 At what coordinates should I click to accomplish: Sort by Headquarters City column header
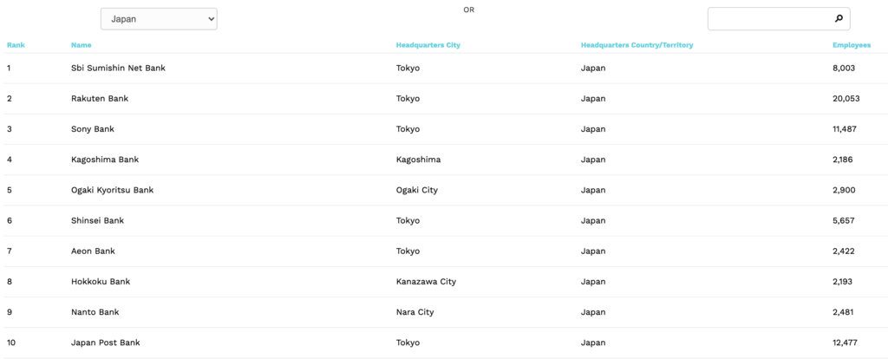coord(428,45)
